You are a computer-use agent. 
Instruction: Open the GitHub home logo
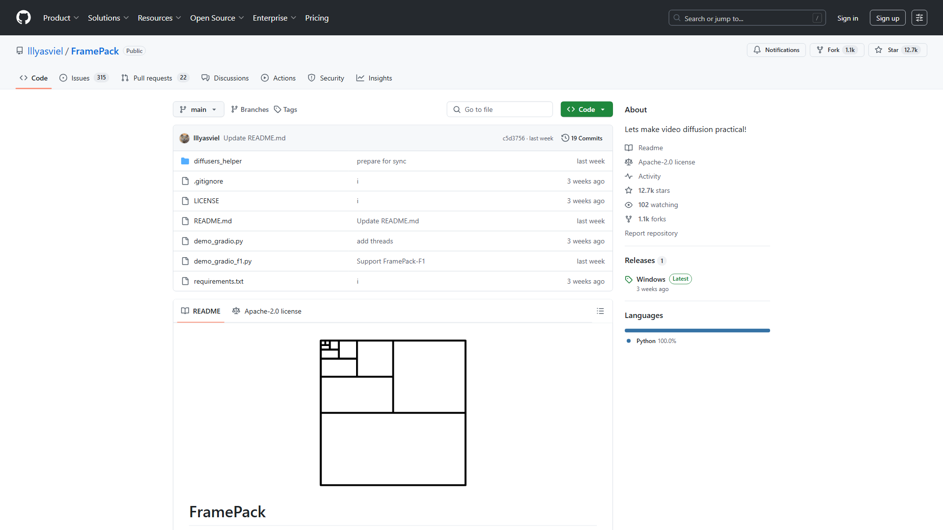24,18
